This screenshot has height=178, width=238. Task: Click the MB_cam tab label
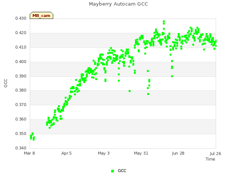tap(41, 16)
